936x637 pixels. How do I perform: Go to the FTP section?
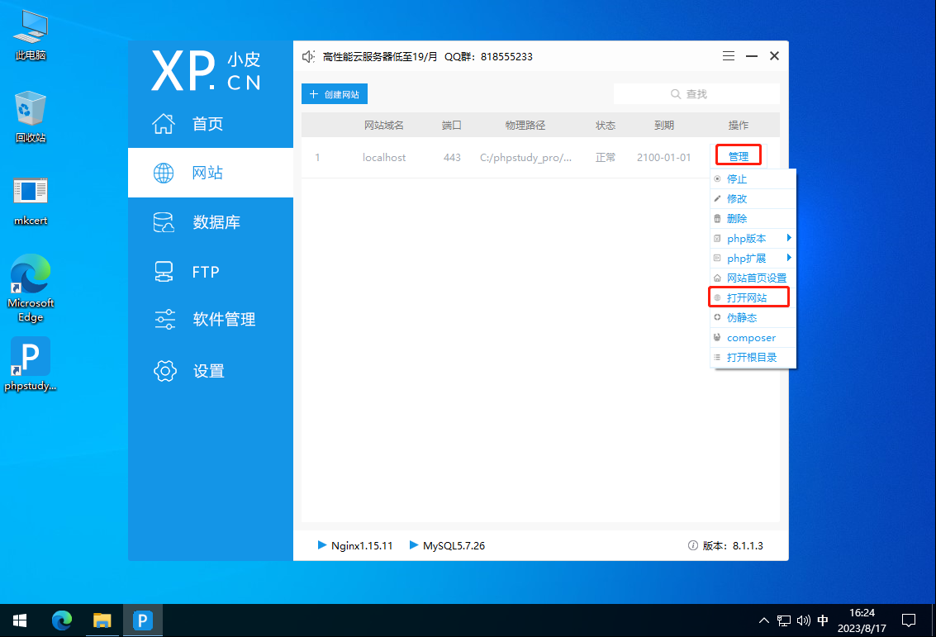[x=210, y=272]
